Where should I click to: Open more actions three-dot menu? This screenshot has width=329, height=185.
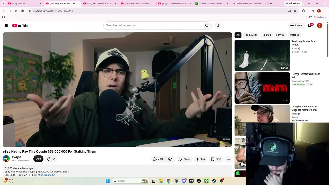[x=228, y=159]
